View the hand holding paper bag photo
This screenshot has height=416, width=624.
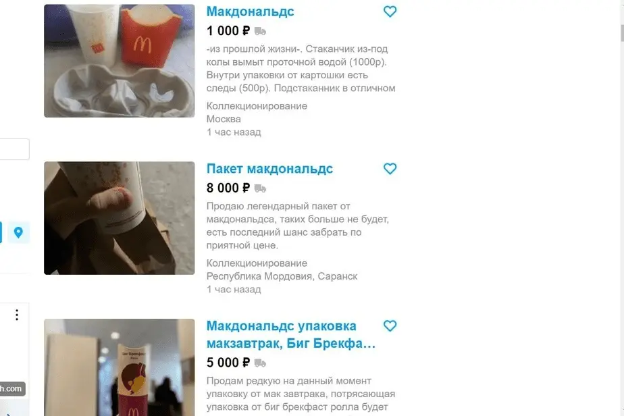point(120,218)
